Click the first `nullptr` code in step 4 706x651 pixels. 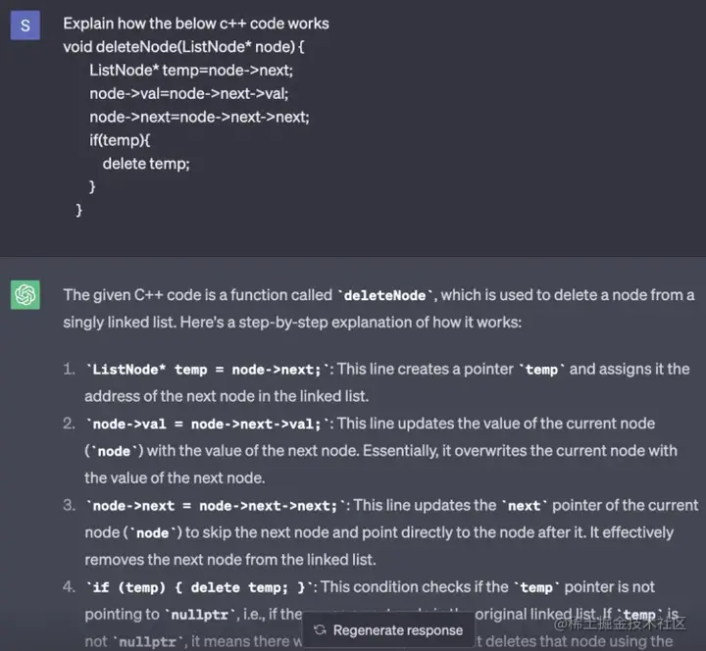click(x=200, y=615)
